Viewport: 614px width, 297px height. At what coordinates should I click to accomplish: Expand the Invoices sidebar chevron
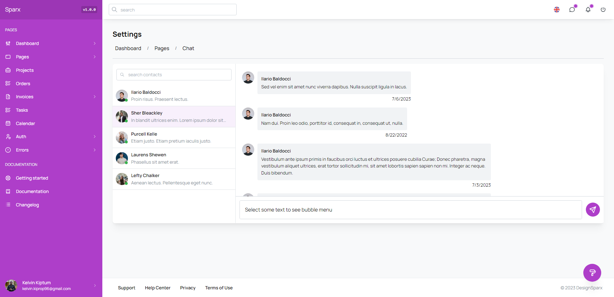95,97
